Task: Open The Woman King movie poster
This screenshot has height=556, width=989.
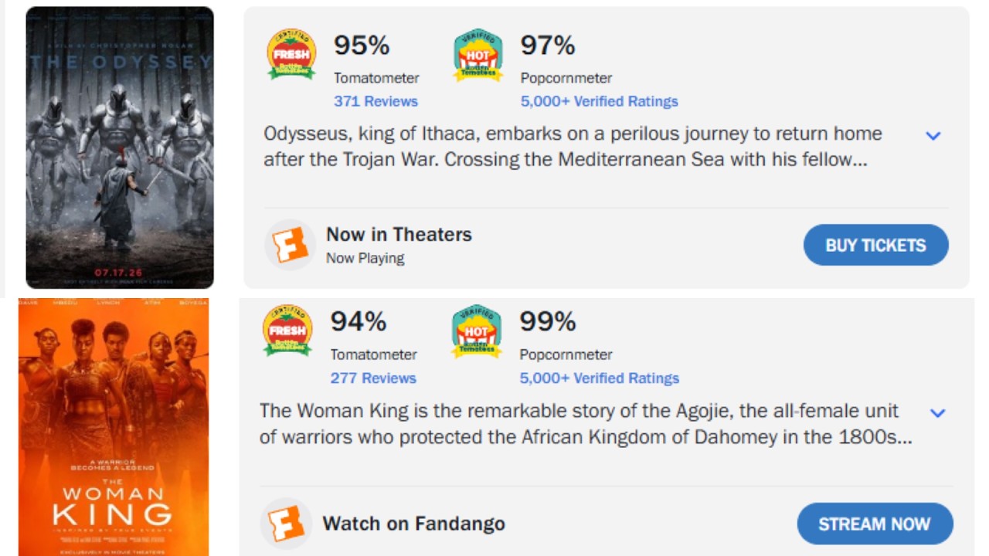Action: [114, 427]
